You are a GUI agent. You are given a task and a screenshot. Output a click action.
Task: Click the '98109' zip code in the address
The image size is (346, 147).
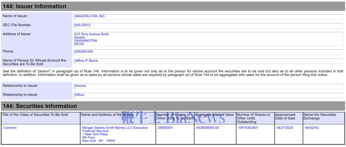click(x=79, y=44)
